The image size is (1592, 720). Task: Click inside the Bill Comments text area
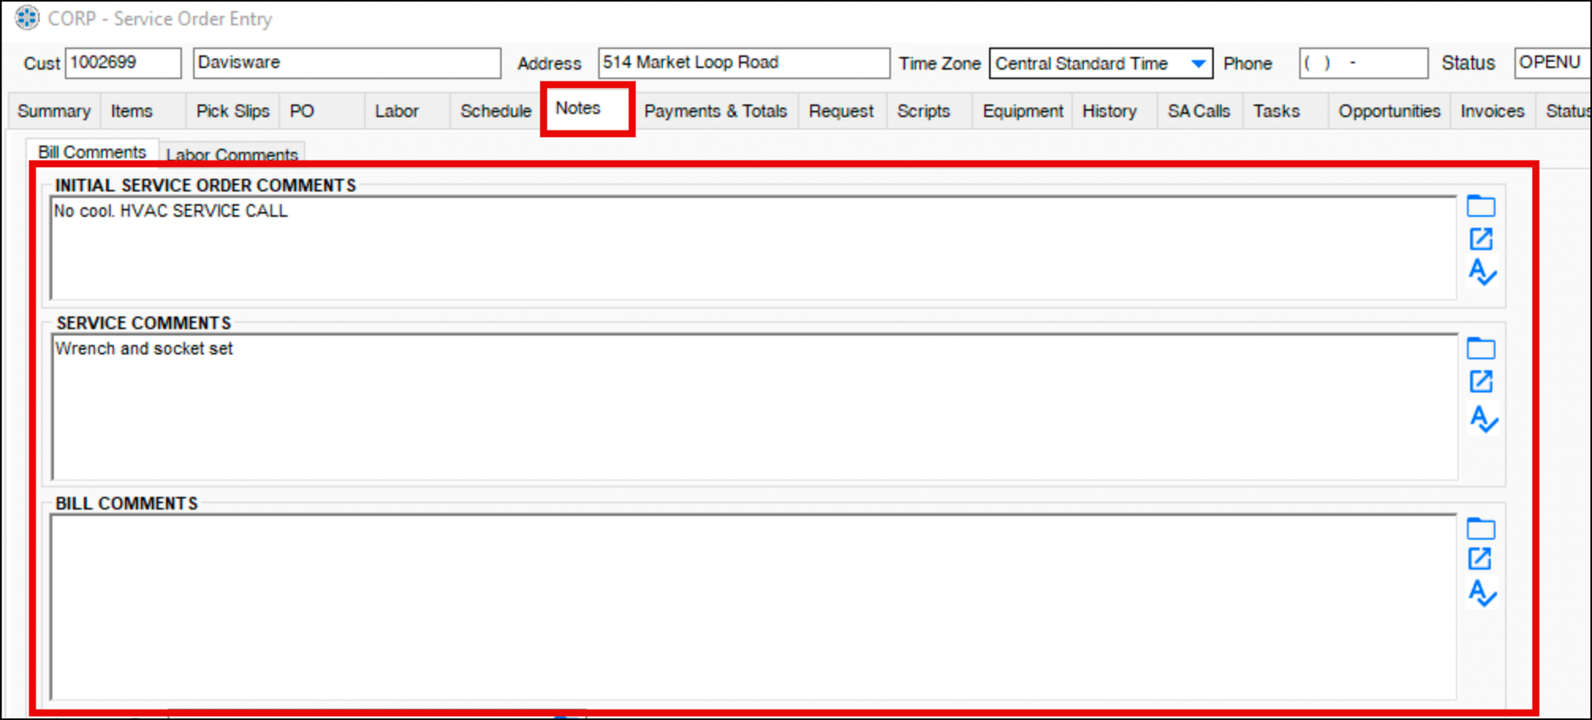[x=752, y=606]
